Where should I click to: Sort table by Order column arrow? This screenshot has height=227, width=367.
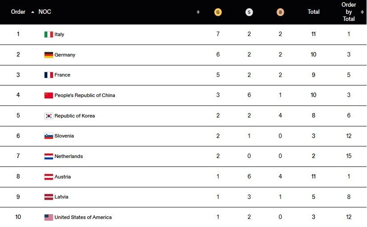coord(33,12)
